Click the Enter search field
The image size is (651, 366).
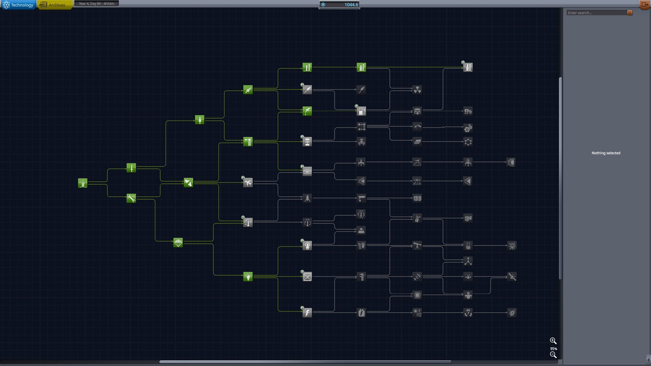click(597, 13)
